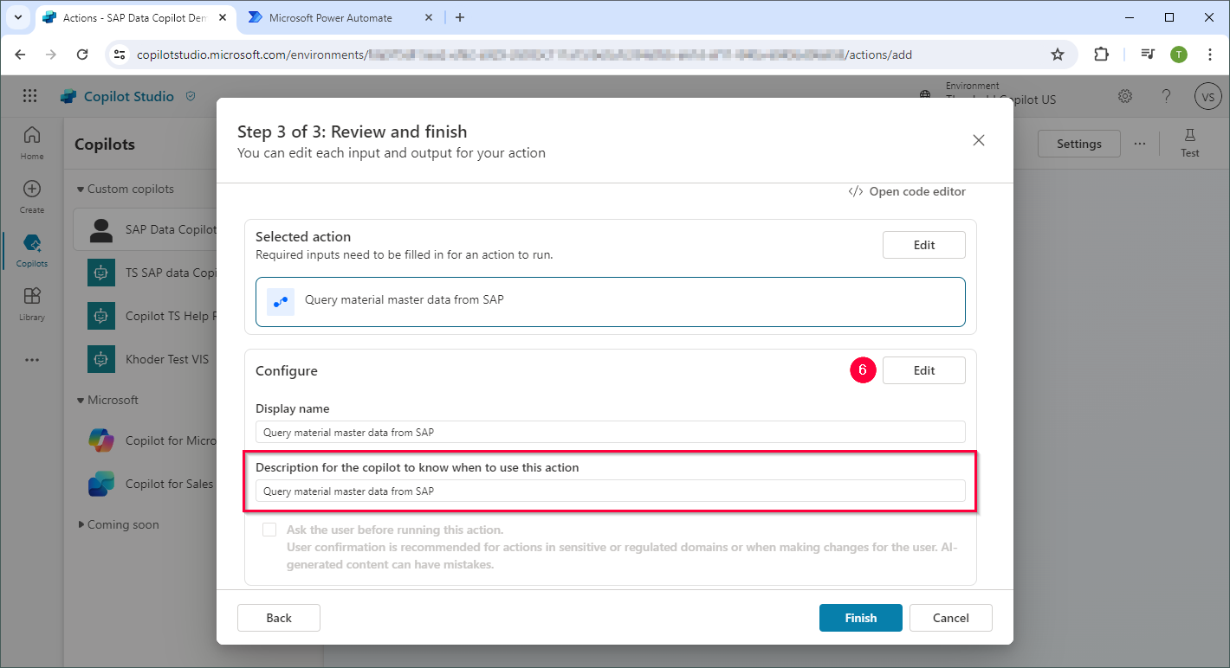
Task: Click the ellipsis next to Settings button
Action: pyautogui.click(x=1139, y=144)
